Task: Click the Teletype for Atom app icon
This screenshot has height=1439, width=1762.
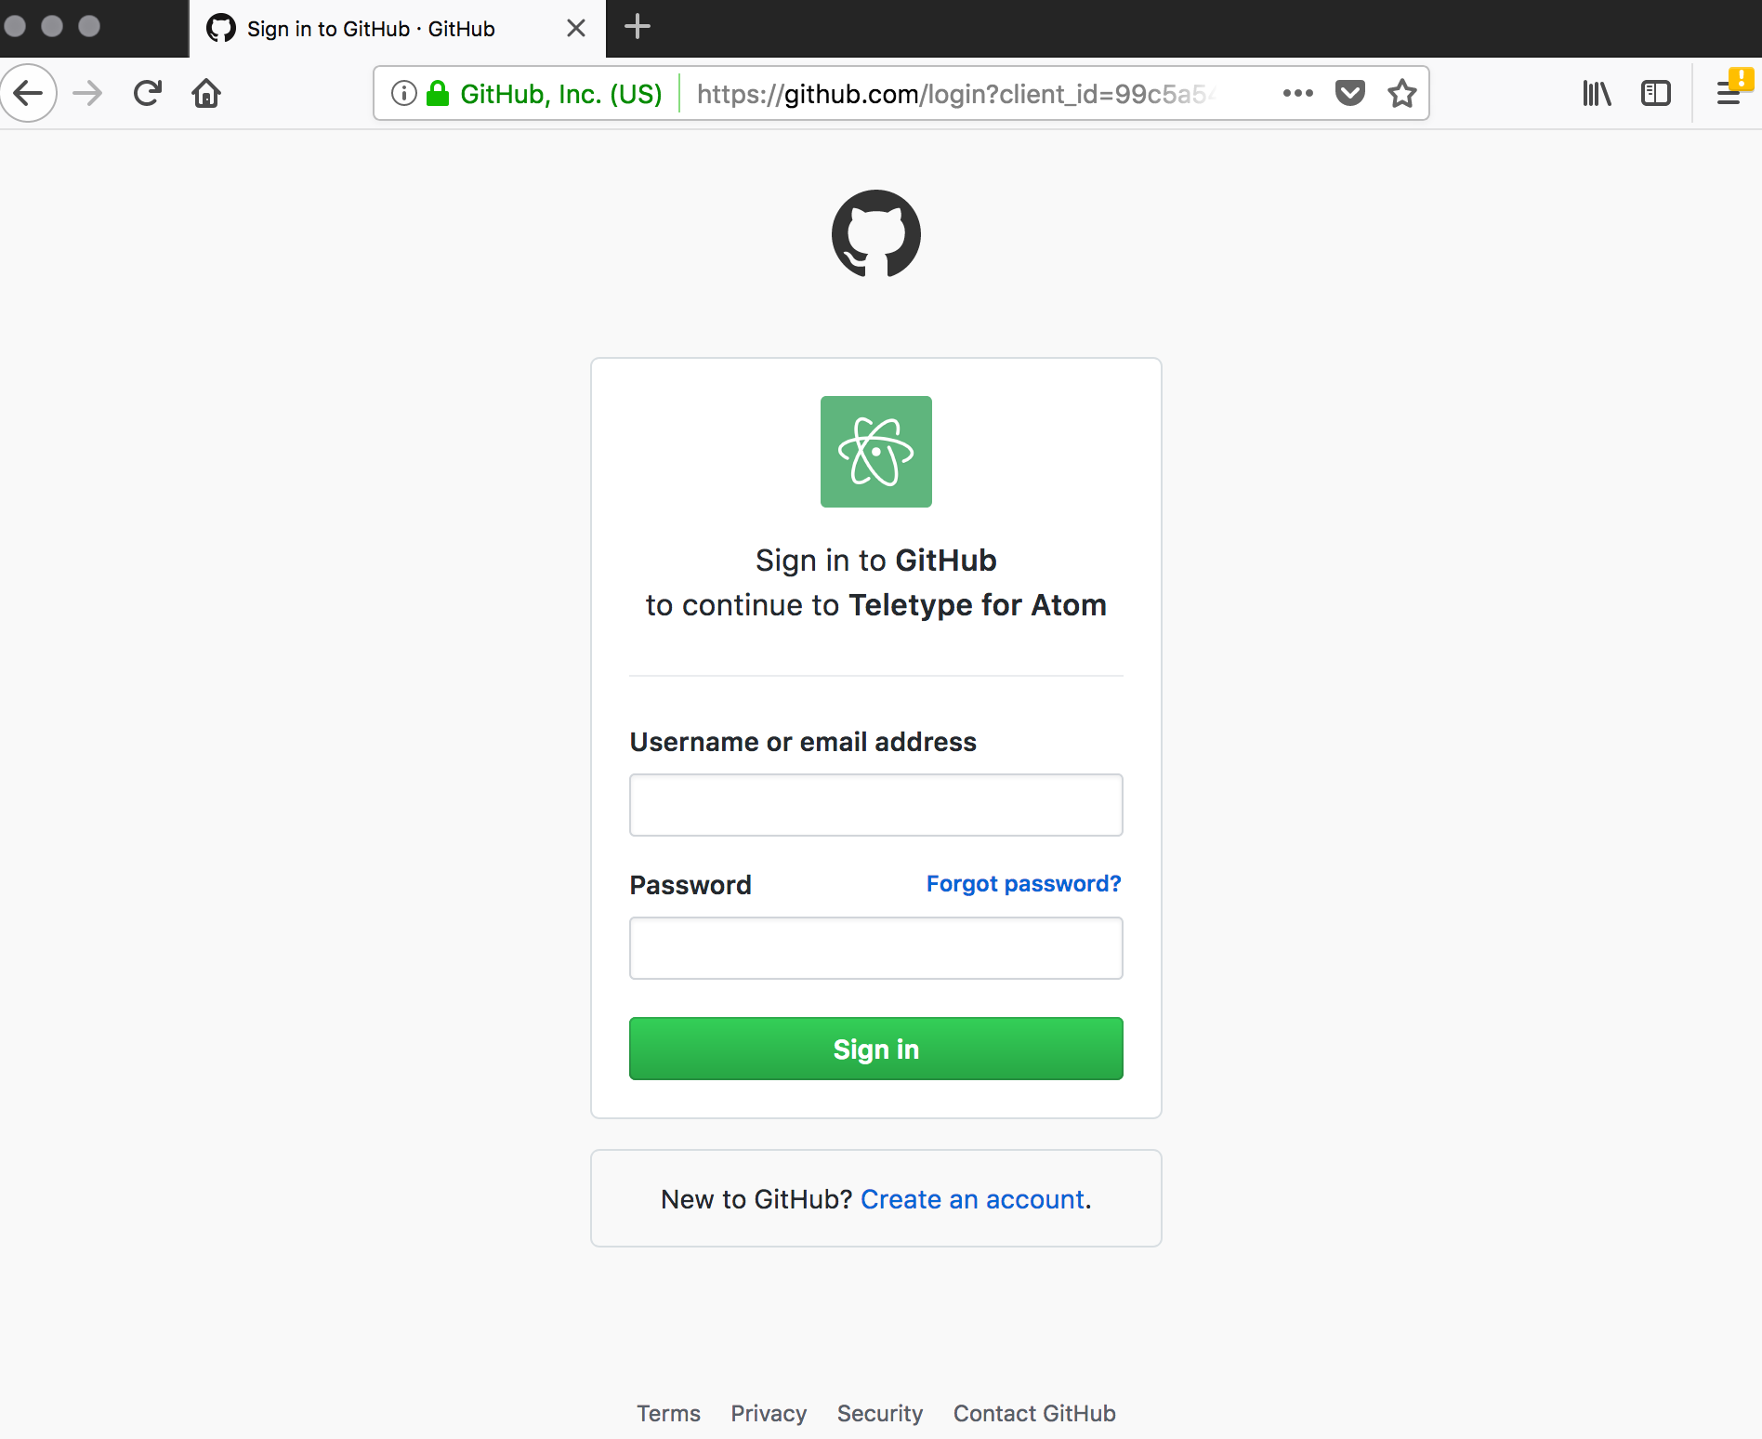Action: pyautogui.click(x=874, y=452)
